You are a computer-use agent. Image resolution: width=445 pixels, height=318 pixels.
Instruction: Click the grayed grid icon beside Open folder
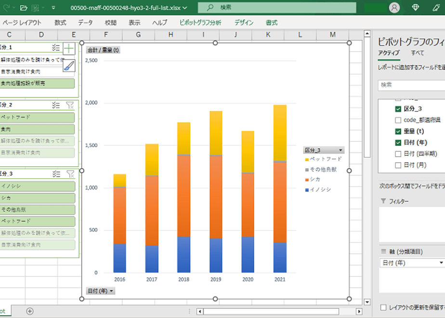coord(35,8)
